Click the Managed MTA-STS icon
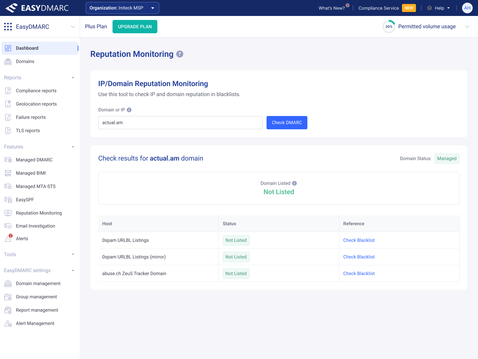 [8, 186]
